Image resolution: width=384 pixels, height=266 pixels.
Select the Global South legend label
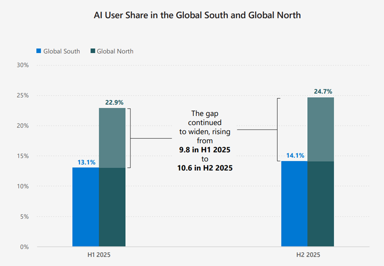[62, 51]
